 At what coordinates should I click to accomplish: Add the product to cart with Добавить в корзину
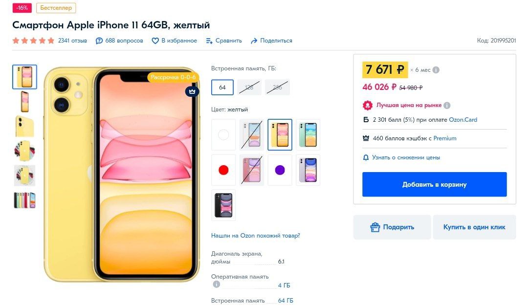pos(435,184)
